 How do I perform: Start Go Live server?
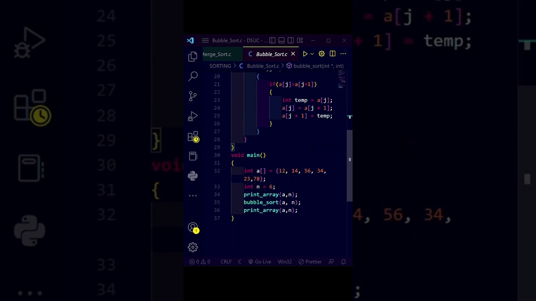[x=260, y=262]
